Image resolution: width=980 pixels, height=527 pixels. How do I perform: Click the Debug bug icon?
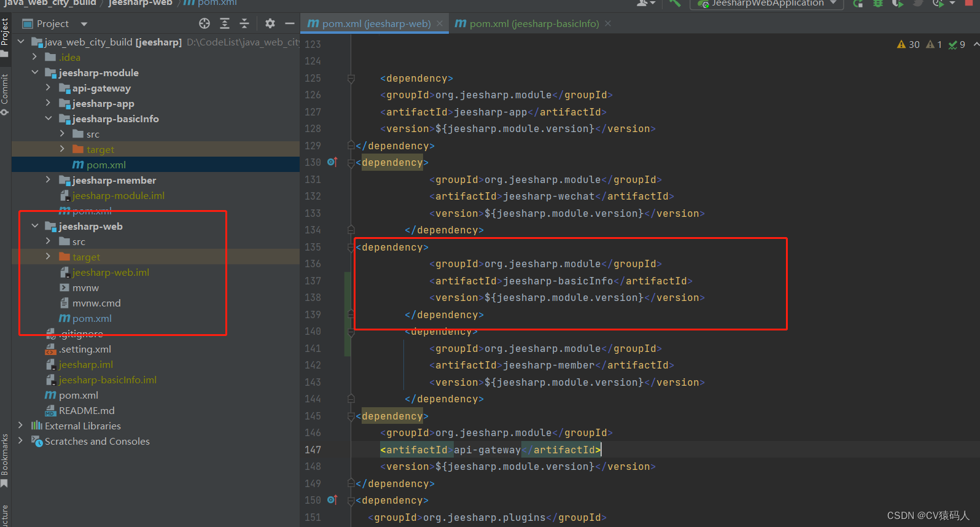click(x=878, y=3)
